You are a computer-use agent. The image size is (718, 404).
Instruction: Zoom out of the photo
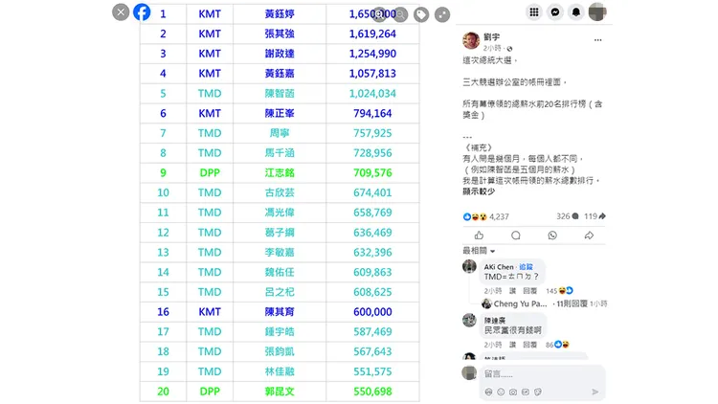400,14
